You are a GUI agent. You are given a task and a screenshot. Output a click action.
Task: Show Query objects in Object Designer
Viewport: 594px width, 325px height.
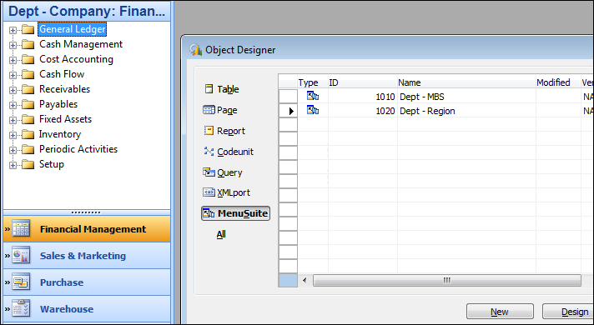coord(223,172)
